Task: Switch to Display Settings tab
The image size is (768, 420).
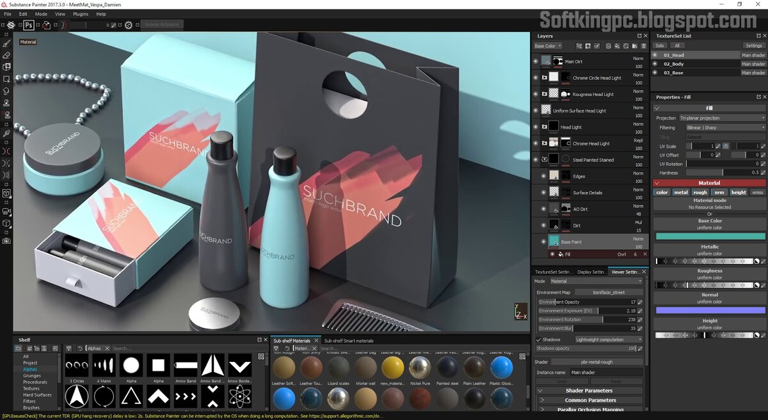Action: tap(591, 272)
